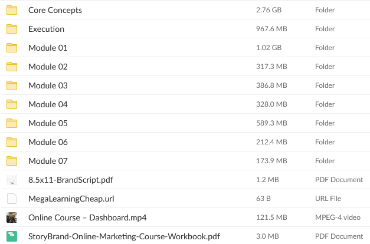This screenshot has height=244, width=370.
Task: Open the MegaLearningCheap.url file name
Action: (x=71, y=199)
